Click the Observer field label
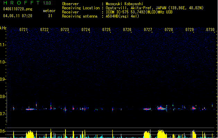 click(x=70, y=4)
